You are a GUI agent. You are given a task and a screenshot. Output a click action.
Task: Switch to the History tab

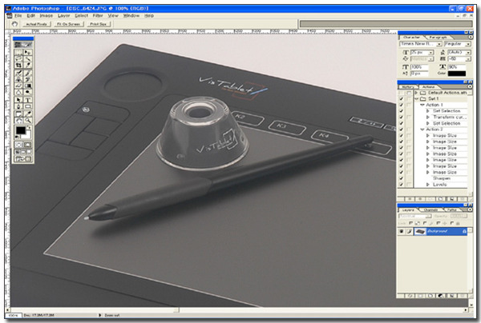[x=407, y=87]
